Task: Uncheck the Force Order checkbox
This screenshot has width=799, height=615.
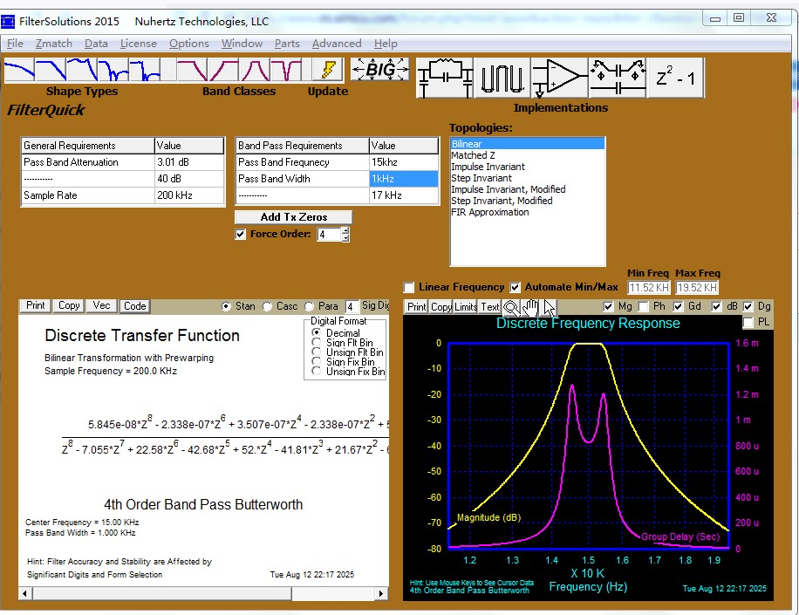Action: 241,235
